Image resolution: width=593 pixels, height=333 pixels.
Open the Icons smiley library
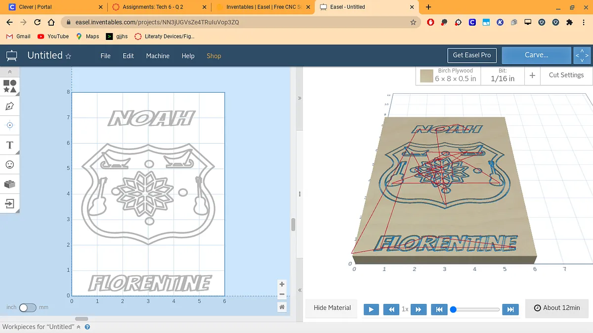tap(10, 164)
